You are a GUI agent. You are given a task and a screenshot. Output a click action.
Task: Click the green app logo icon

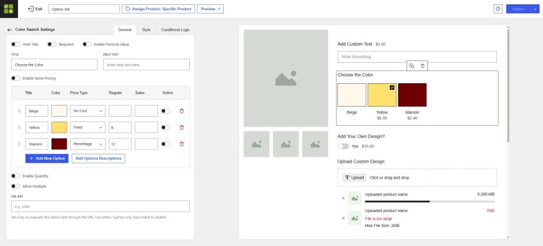[9, 8]
